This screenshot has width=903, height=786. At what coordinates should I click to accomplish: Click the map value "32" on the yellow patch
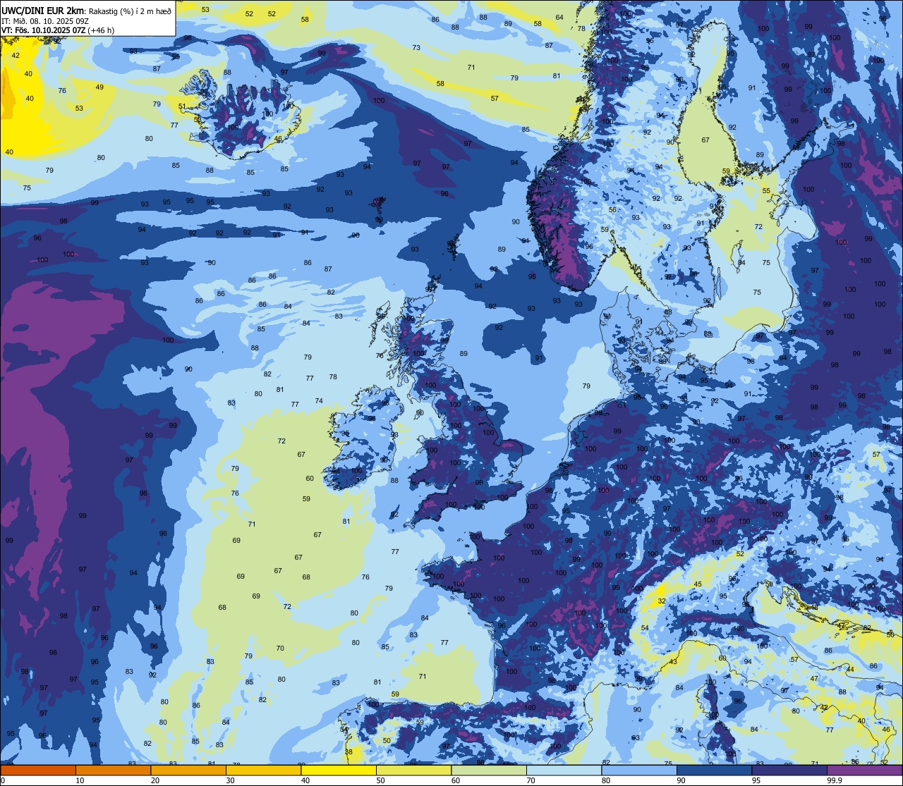click(x=662, y=601)
